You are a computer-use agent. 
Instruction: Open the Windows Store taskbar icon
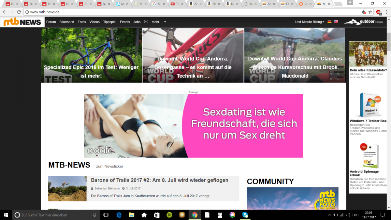pos(156,215)
